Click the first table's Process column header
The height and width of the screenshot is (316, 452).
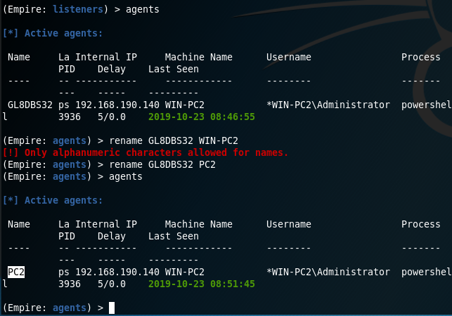point(421,57)
